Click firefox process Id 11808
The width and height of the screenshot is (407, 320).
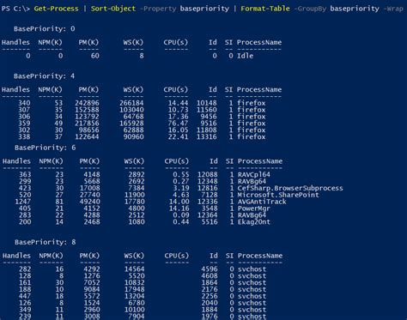pos(207,130)
